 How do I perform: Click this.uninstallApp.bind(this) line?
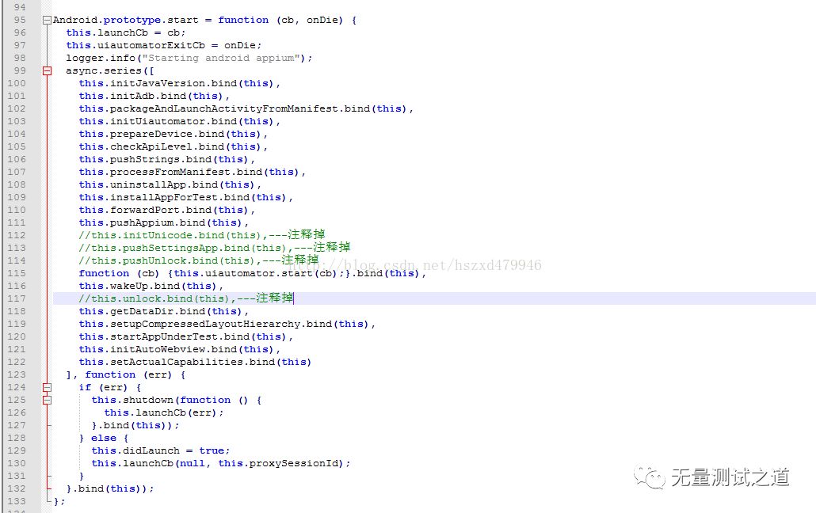170,184
